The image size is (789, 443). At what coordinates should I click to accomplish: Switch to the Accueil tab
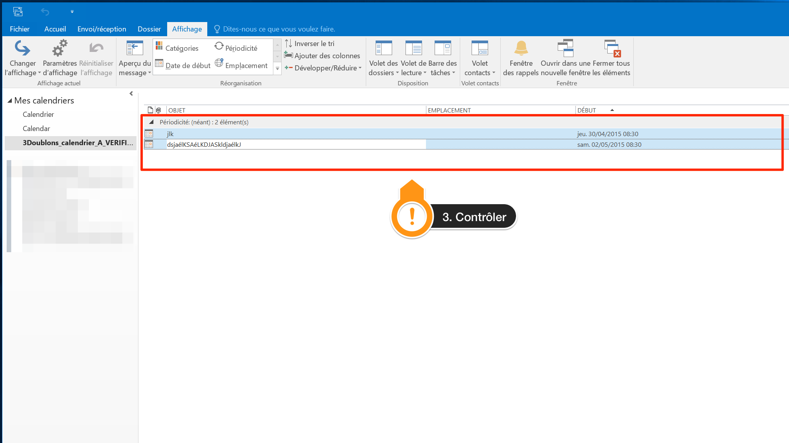(55, 29)
